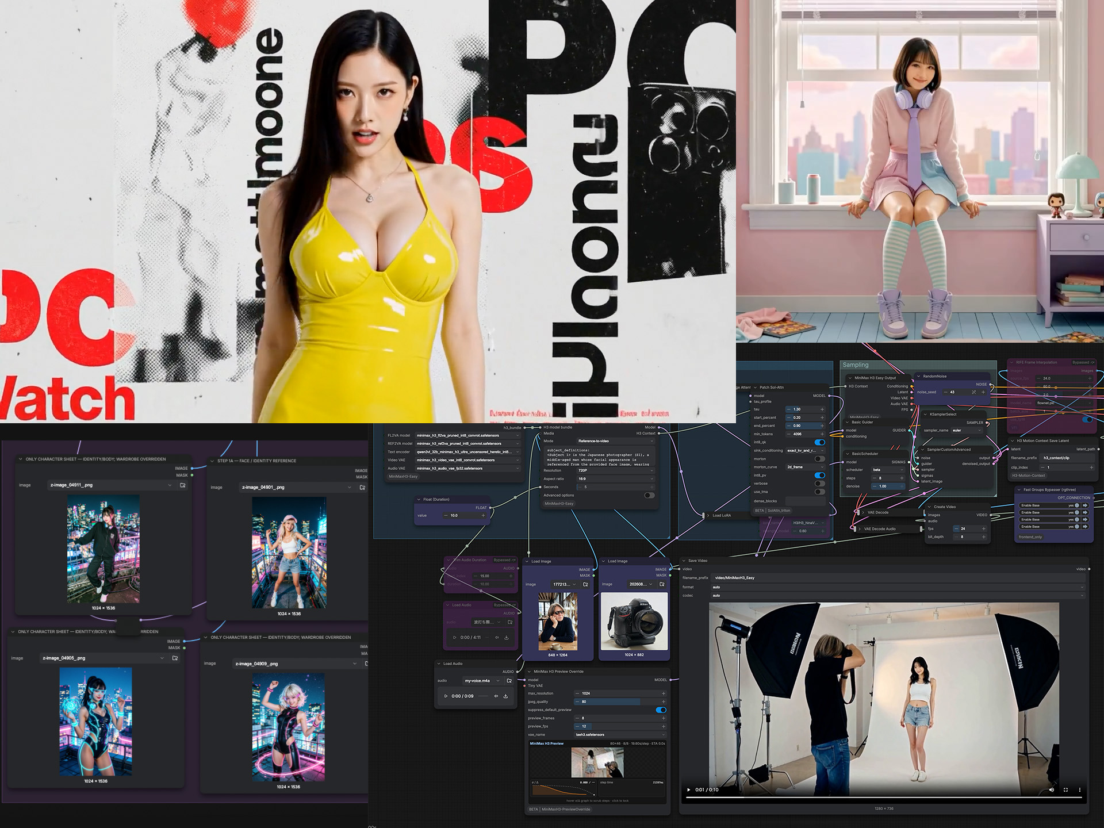Enable the use_tma switch
The image size is (1104, 828).
point(820,492)
